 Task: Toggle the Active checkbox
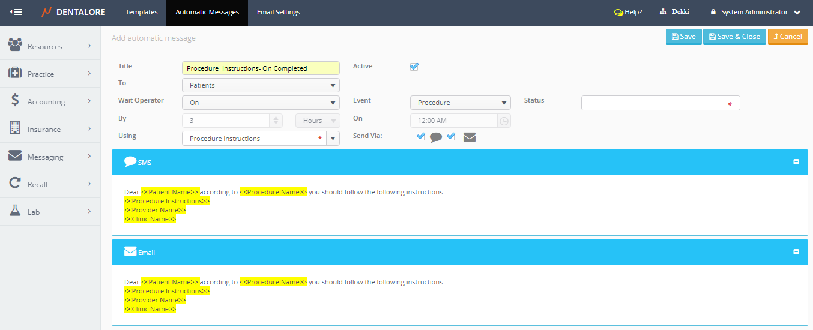414,67
